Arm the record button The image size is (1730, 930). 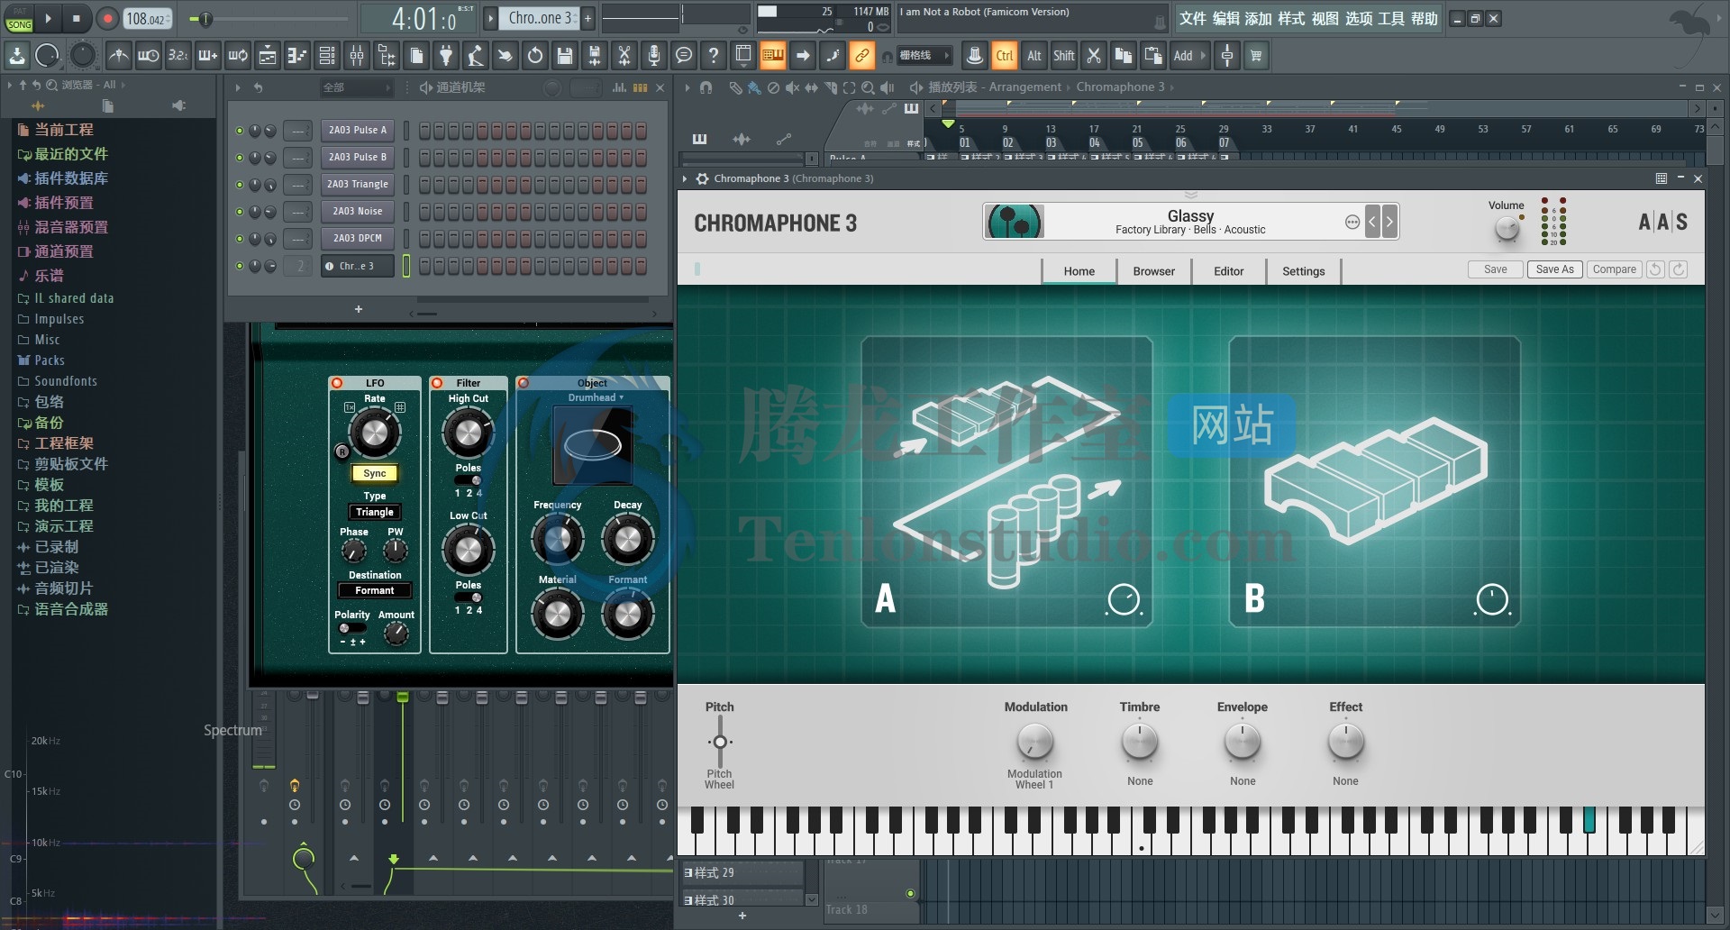click(x=107, y=18)
